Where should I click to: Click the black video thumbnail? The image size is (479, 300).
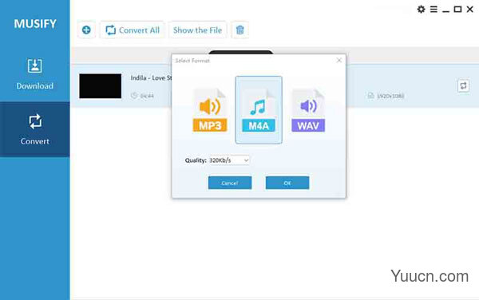(x=101, y=86)
